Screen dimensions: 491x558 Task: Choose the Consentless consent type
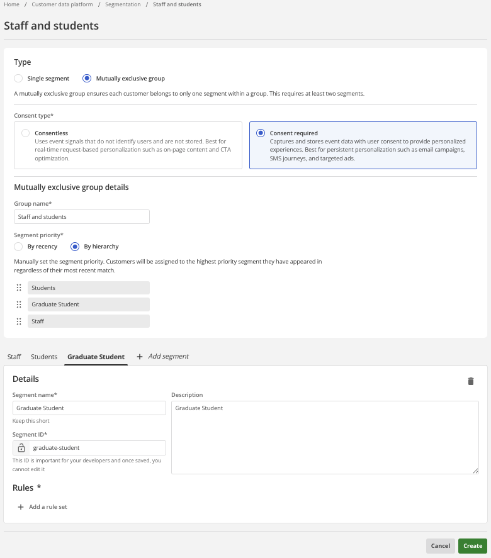[25, 133]
